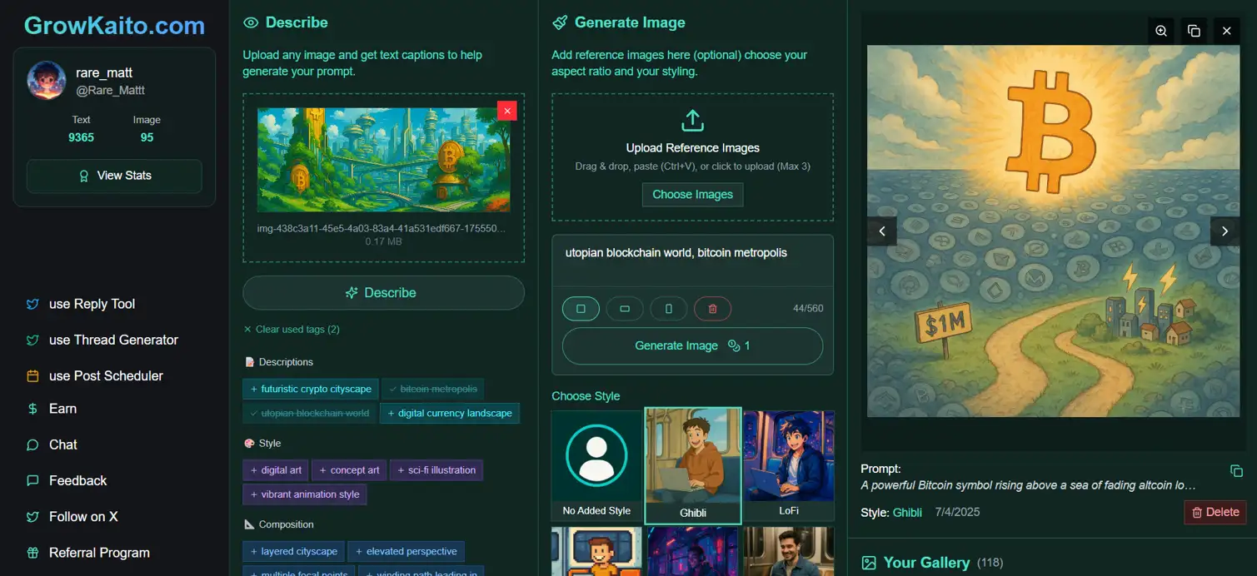Click the upload arrow icon for reference images
The width and height of the screenshot is (1257, 576).
tap(692, 121)
